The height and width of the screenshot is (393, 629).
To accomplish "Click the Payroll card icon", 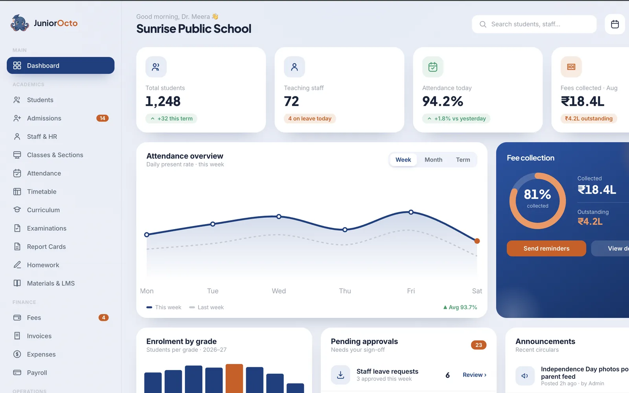I will point(17,373).
